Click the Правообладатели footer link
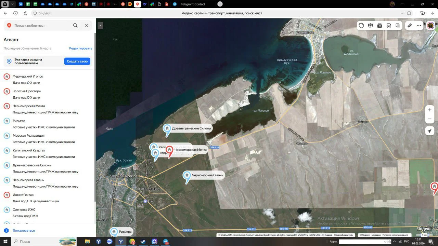Screen dimensions: 438x246 click(x=344, y=235)
